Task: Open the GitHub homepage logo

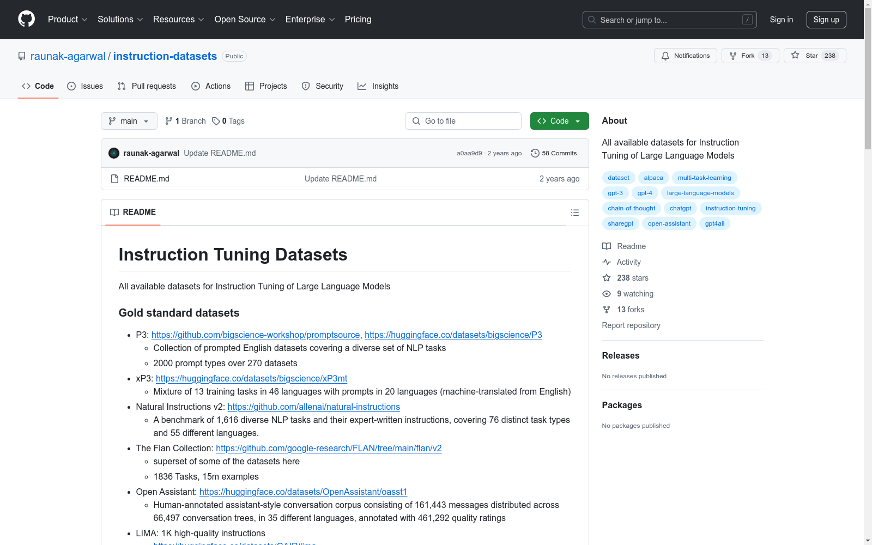Action: coord(26,19)
